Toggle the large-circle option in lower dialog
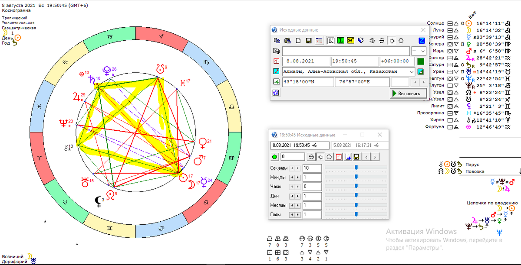Image resolution: width=521 pixels, height=265 pixels. (x=329, y=157)
